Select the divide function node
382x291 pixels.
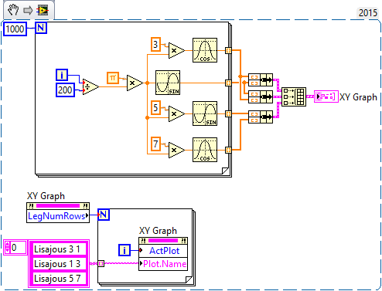(90, 87)
